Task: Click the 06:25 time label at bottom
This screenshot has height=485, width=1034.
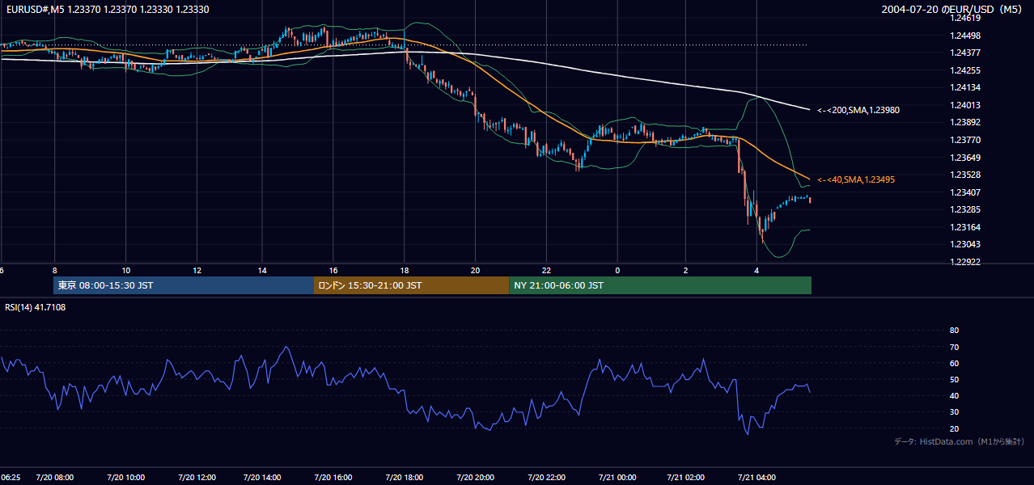Action: tap(11, 478)
